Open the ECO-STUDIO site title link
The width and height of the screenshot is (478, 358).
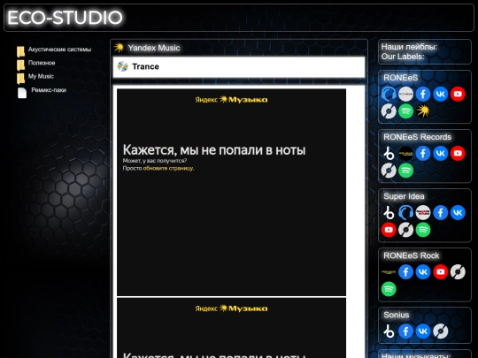coord(65,18)
